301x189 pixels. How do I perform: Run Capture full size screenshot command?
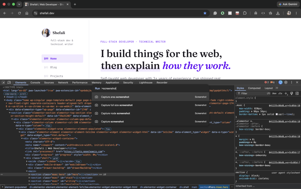(150, 105)
